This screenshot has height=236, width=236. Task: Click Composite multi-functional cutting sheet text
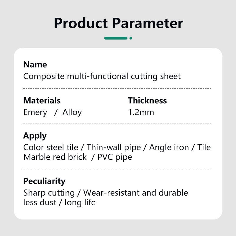pyautogui.click(x=102, y=76)
